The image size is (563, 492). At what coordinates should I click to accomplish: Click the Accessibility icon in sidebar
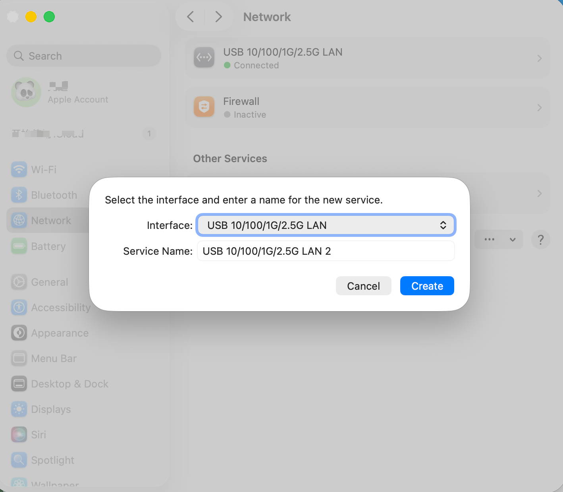click(x=19, y=307)
